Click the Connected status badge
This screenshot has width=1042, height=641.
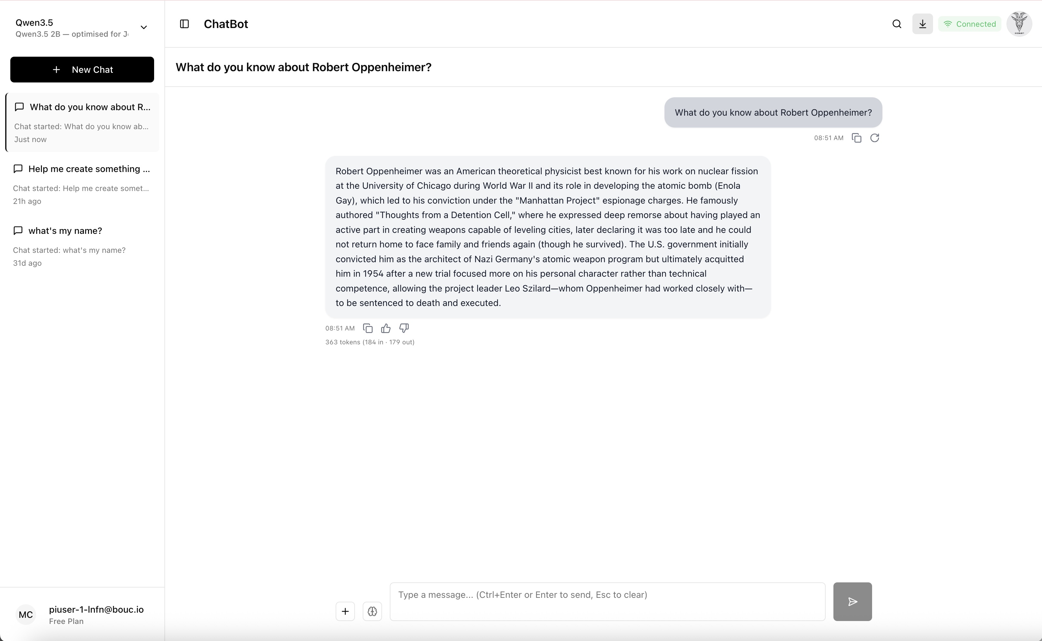(969, 24)
